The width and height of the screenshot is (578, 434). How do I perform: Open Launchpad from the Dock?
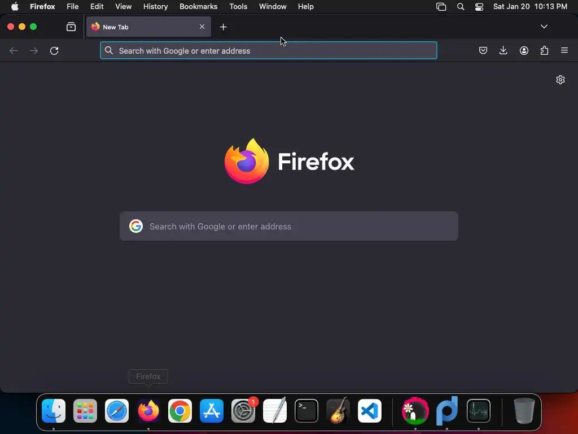85,410
